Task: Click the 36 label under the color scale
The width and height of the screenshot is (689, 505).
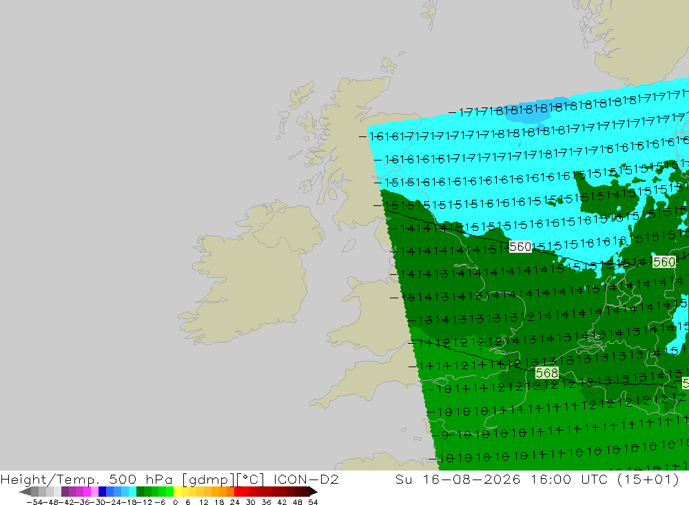Action: (266, 502)
